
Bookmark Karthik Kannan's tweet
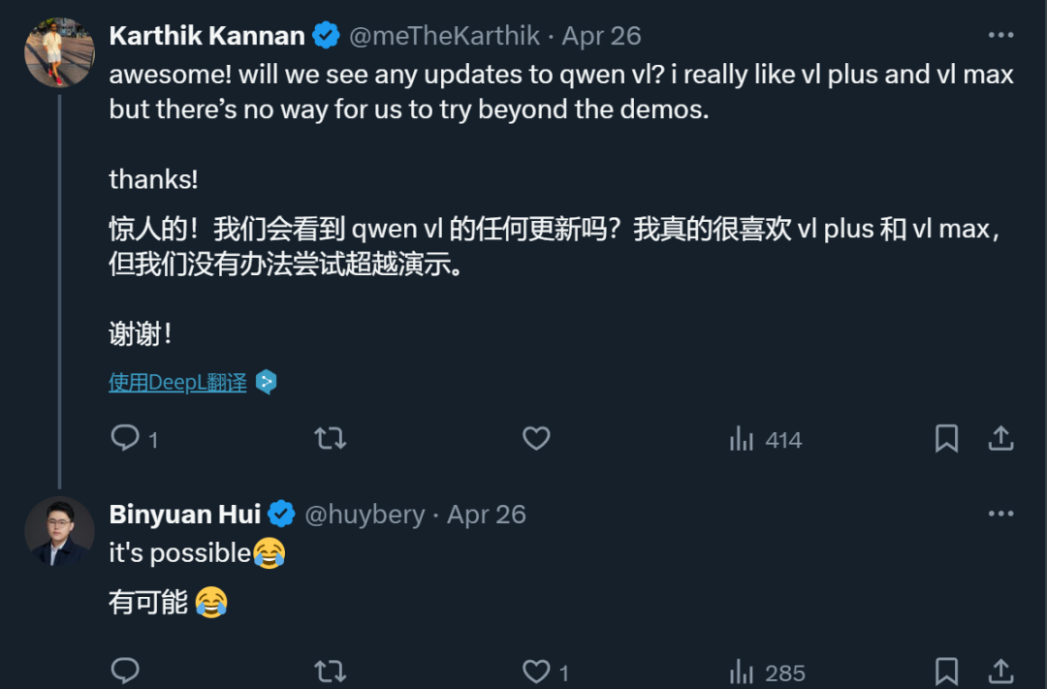point(946,439)
